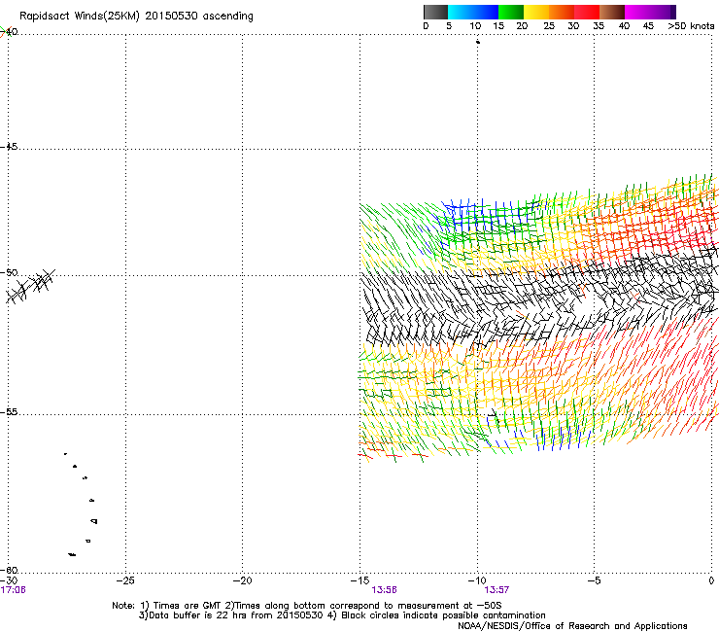Click the green 15-20 knots color bar segment
This screenshot has height=632, width=719.
click(x=511, y=12)
